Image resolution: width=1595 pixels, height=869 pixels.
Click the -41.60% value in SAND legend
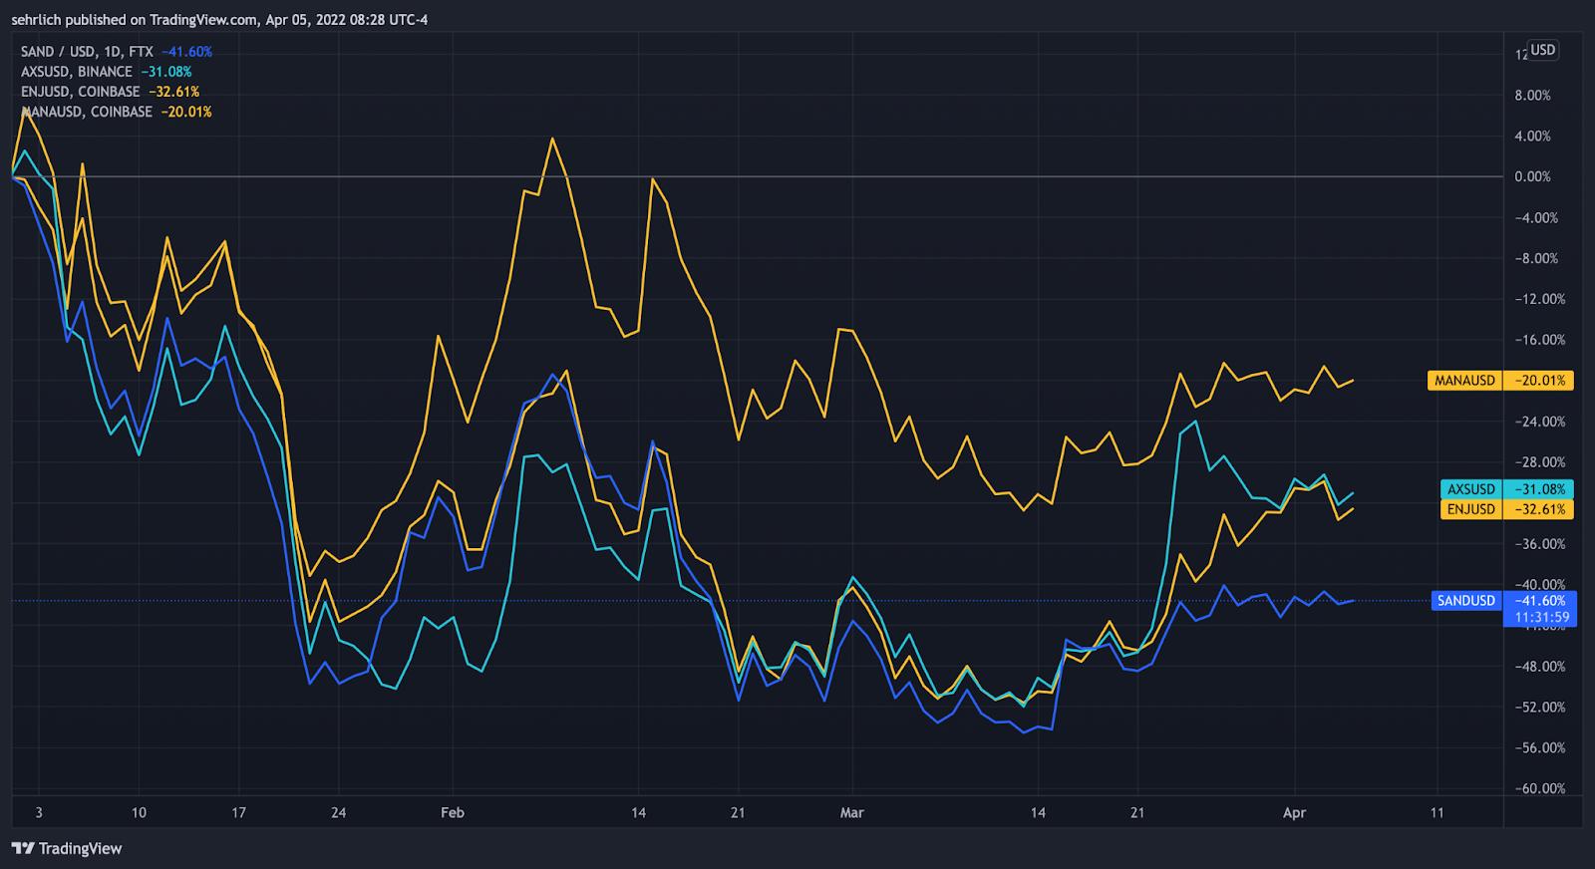(186, 52)
